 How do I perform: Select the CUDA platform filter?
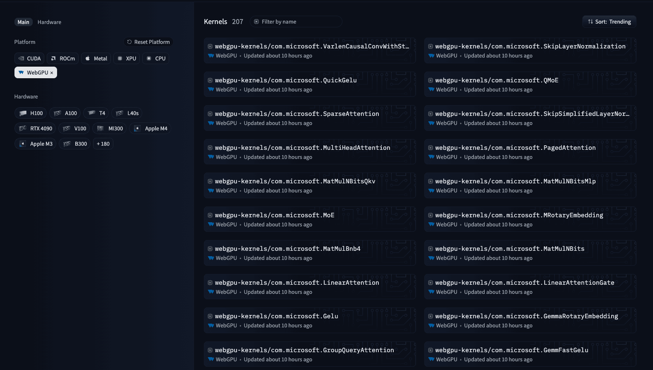(x=29, y=58)
